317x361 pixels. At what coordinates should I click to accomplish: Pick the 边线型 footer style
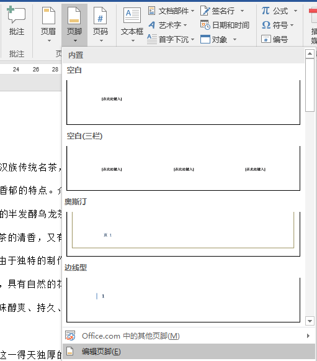(x=183, y=300)
